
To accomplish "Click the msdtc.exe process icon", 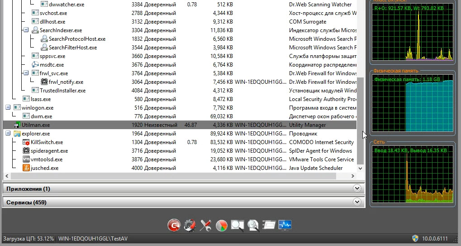I will pos(35,65).
